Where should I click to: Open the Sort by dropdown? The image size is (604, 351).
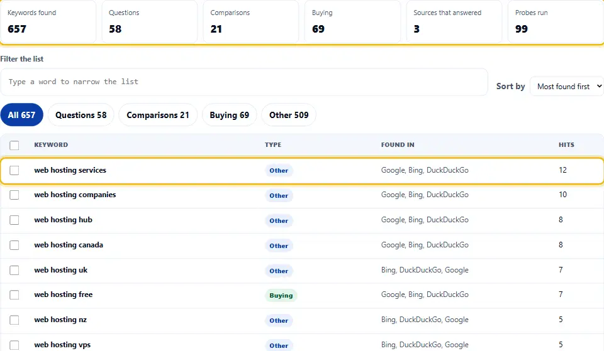[567, 87]
